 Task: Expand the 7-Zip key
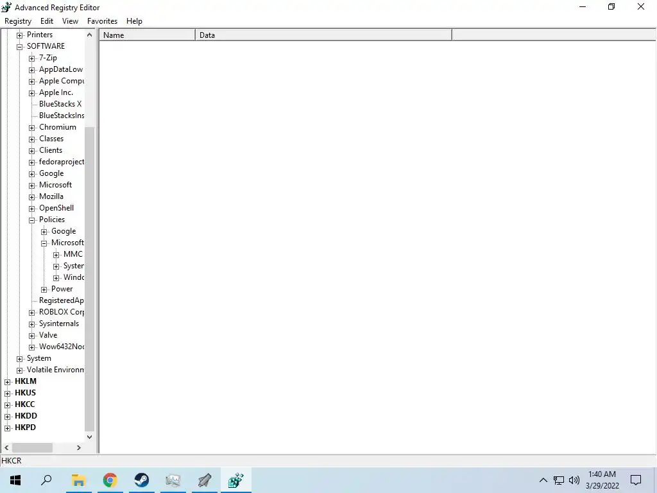tap(31, 58)
